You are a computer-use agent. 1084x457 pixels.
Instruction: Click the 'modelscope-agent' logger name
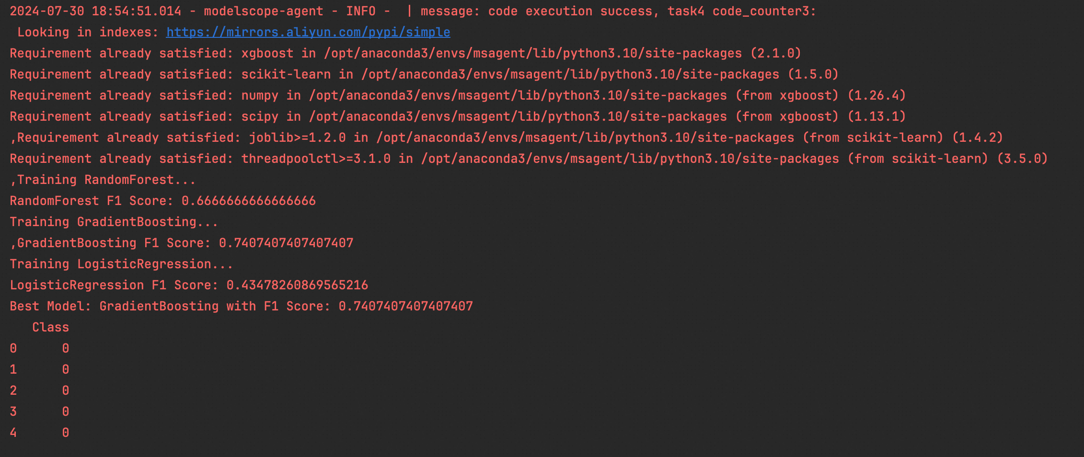coord(264,11)
